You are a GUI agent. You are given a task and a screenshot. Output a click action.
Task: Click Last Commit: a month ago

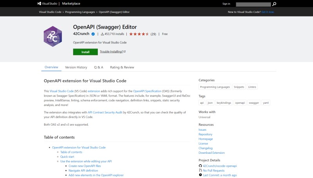pos(220,175)
